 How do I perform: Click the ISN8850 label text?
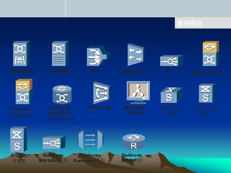(x=21, y=115)
